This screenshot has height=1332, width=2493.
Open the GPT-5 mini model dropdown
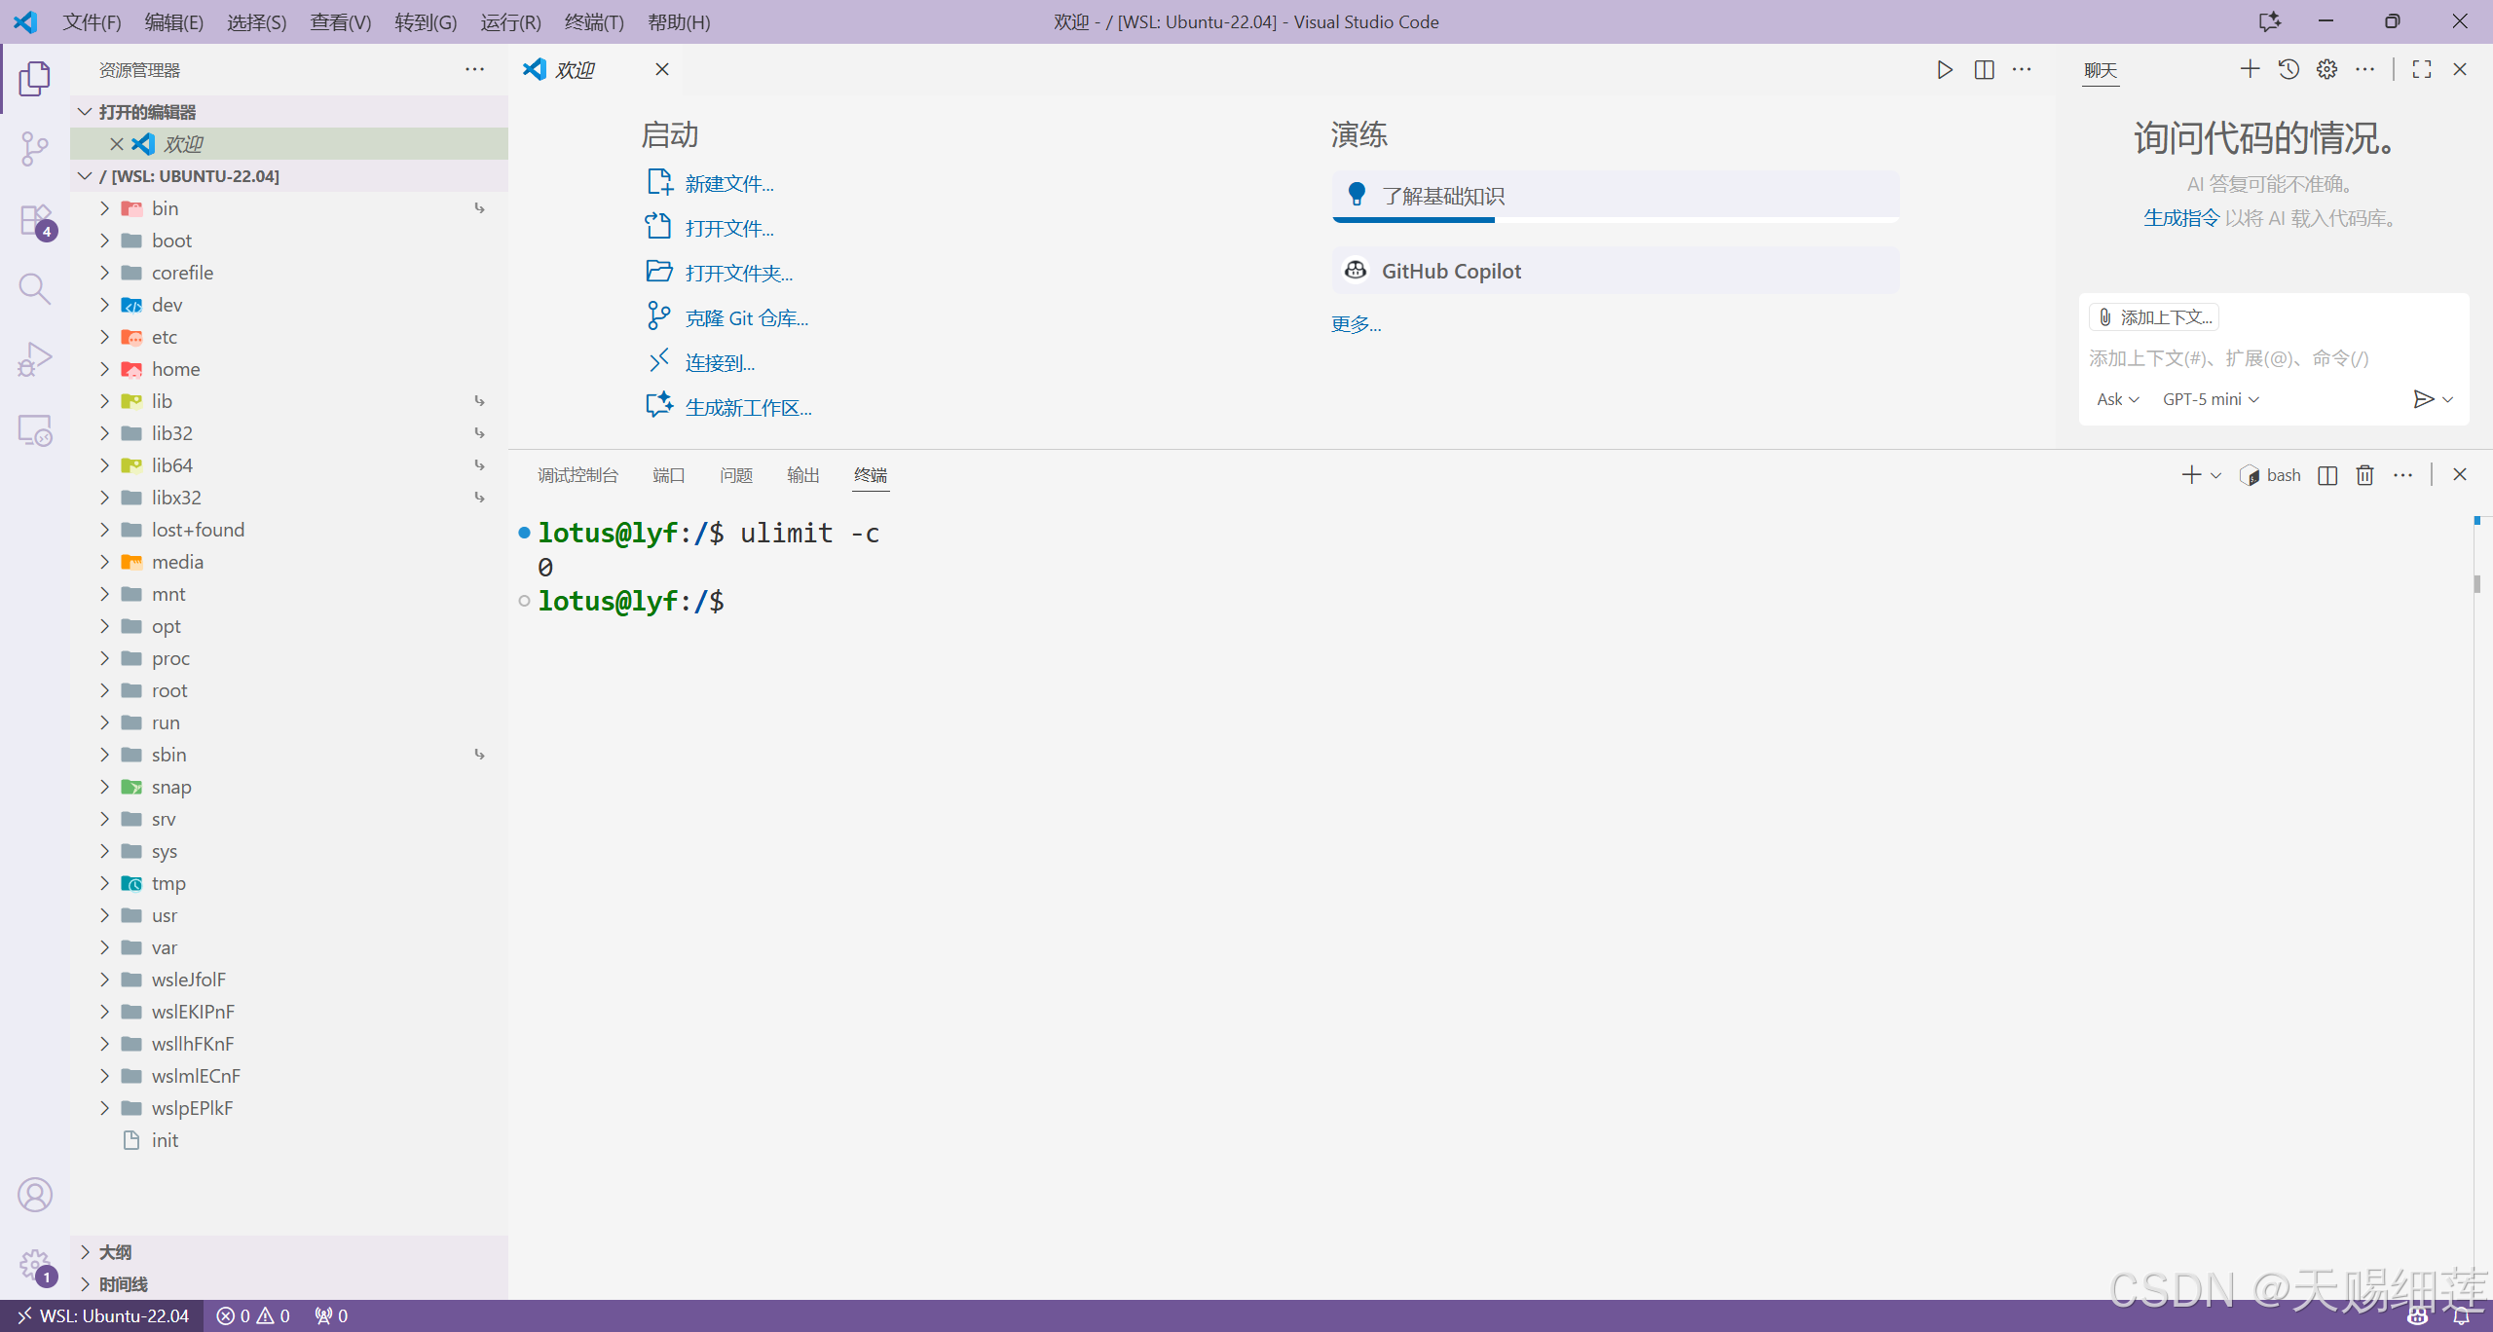(x=2211, y=399)
